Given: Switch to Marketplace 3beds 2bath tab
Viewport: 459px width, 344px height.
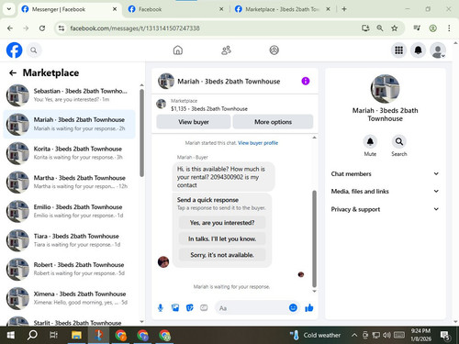Looking at the screenshot, I should 282,9.
